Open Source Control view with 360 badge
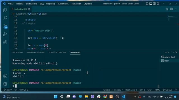The image size is (179, 100). (x=5, y=26)
